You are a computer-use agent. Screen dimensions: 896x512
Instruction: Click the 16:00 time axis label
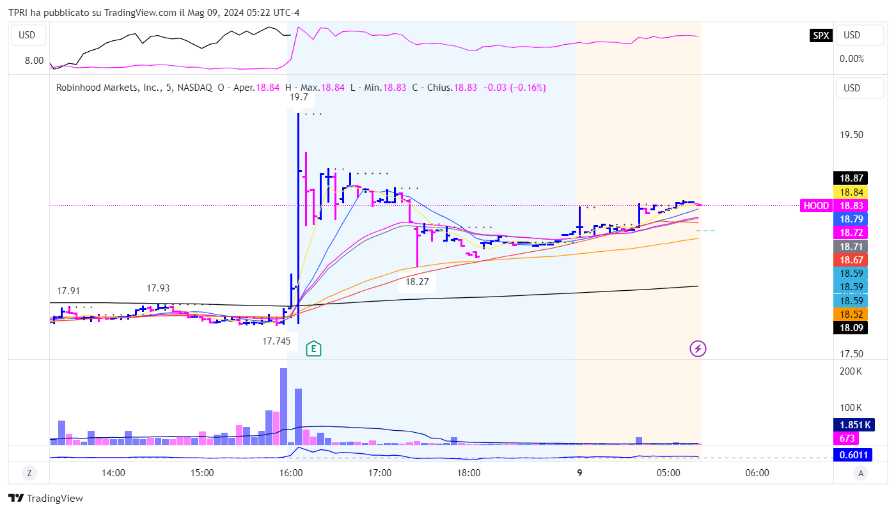point(291,474)
